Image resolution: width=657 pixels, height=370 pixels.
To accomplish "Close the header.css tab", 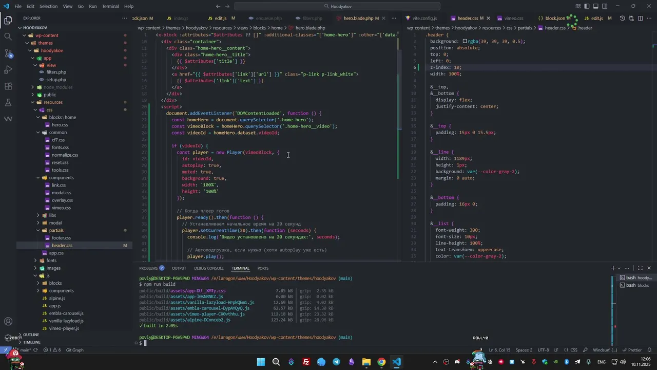I will (488, 18).
